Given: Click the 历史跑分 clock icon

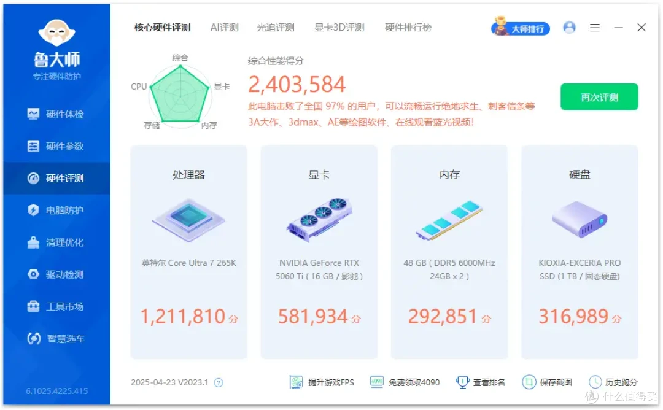Looking at the screenshot, I should 595,382.
